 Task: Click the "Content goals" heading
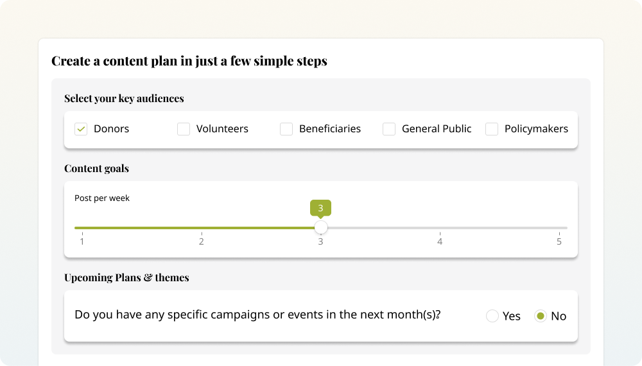pos(96,169)
